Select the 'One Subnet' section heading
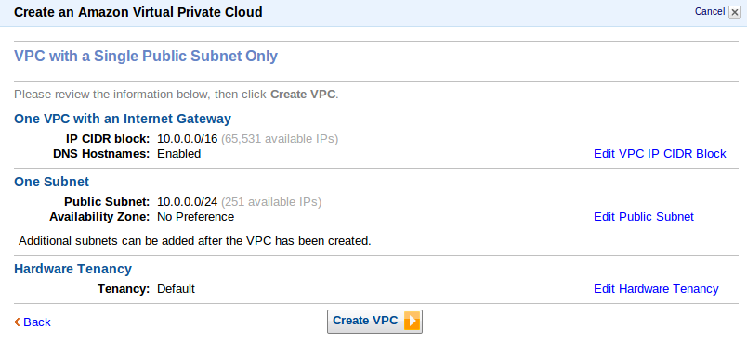This screenshot has width=747, height=354. 51,182
